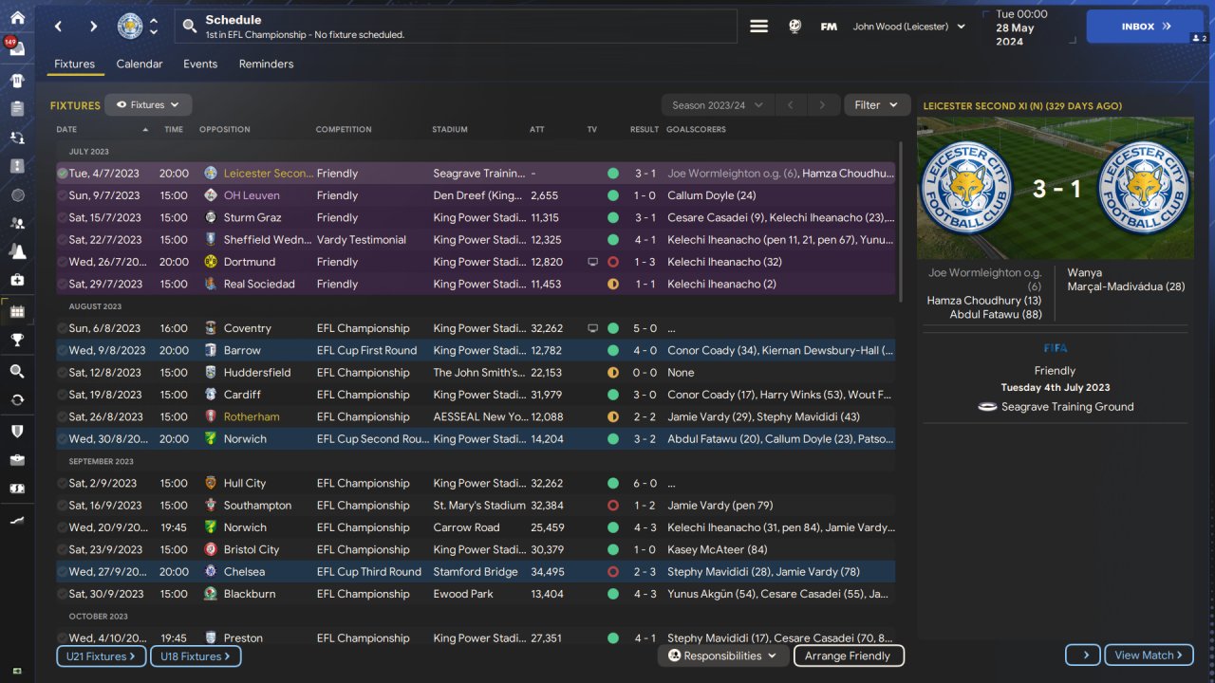Click the club switcher up/down chevrons
The image size is (1215, 683).
coord(154,27)
